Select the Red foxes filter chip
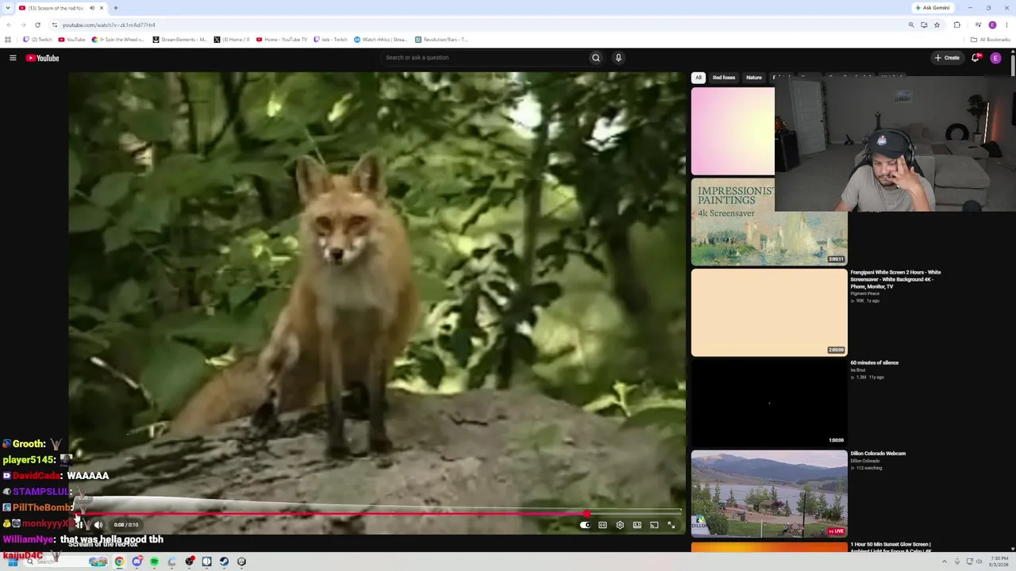1016x571 pixels. pyautogui.click(x=724, y=78)
